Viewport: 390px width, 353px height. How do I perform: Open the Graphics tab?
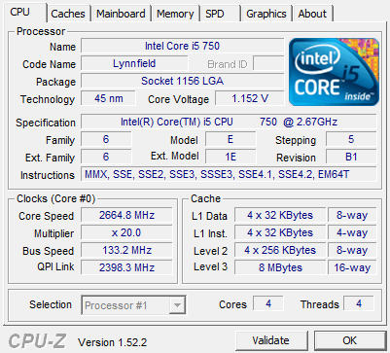pos(266,14)
